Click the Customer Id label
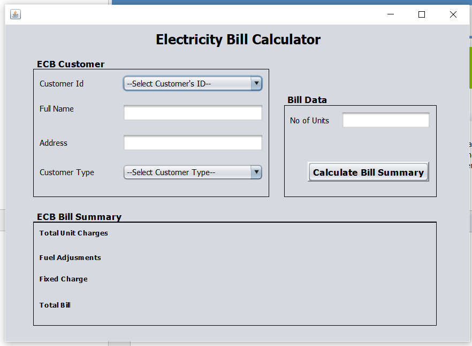Screen dimensions: 472x346 61,83
